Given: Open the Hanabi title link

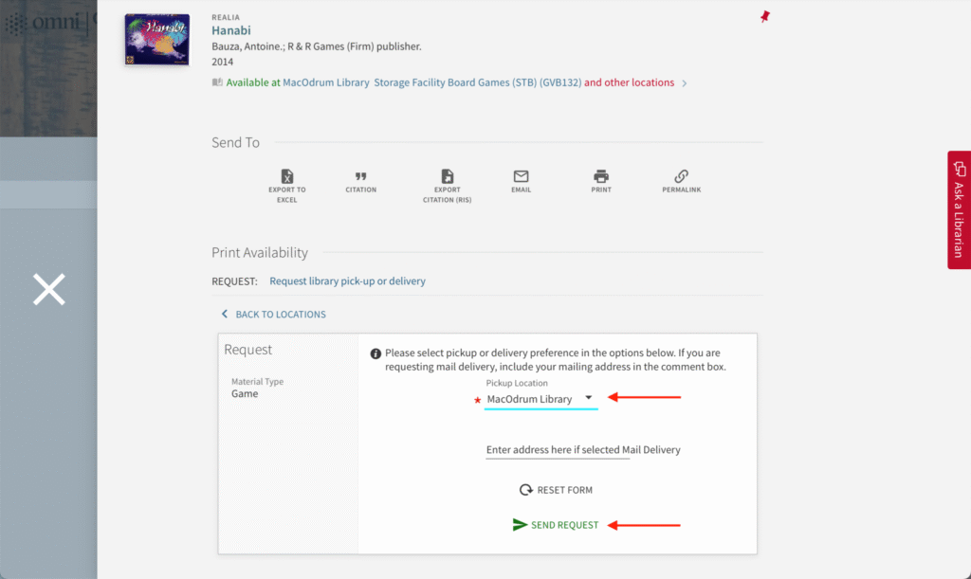Looking at the screenshot, I should (230, 30).
